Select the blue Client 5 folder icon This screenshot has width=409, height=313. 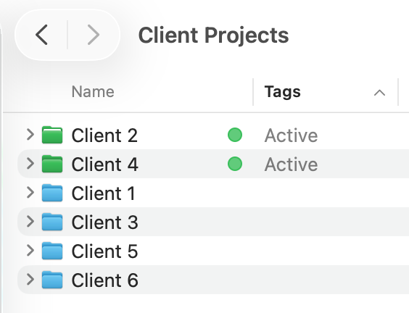(52, 251)
